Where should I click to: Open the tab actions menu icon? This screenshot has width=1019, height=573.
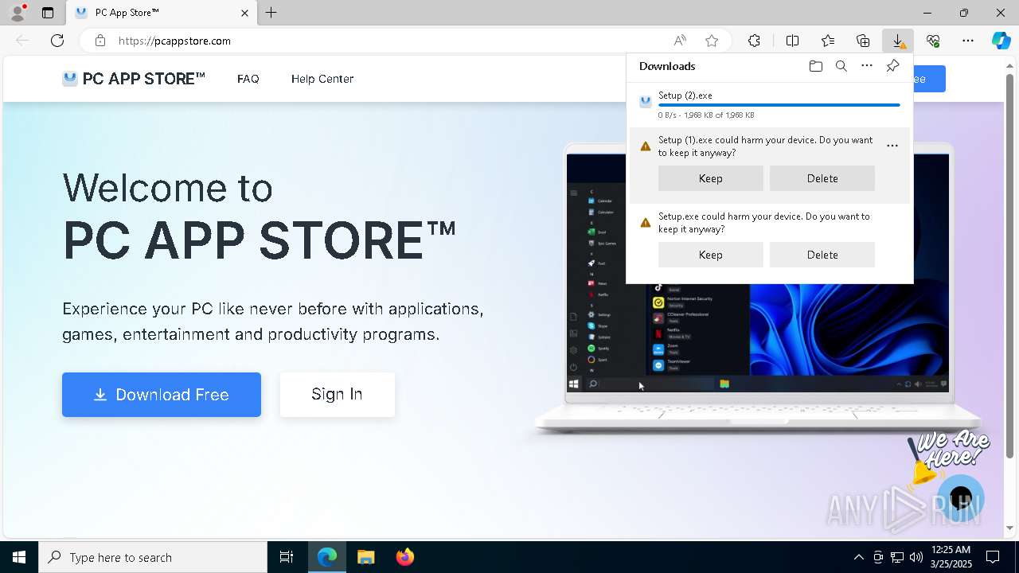48,13
